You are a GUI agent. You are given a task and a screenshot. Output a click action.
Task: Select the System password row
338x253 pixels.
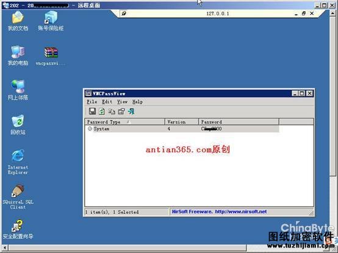182,129
